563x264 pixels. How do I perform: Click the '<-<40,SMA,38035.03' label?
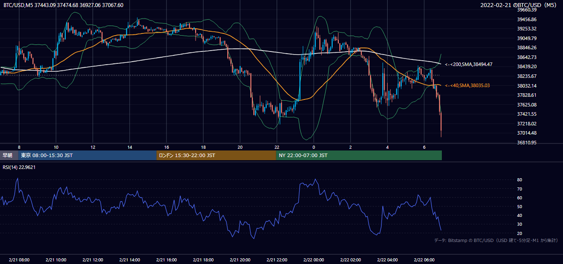tap(467, 85)
